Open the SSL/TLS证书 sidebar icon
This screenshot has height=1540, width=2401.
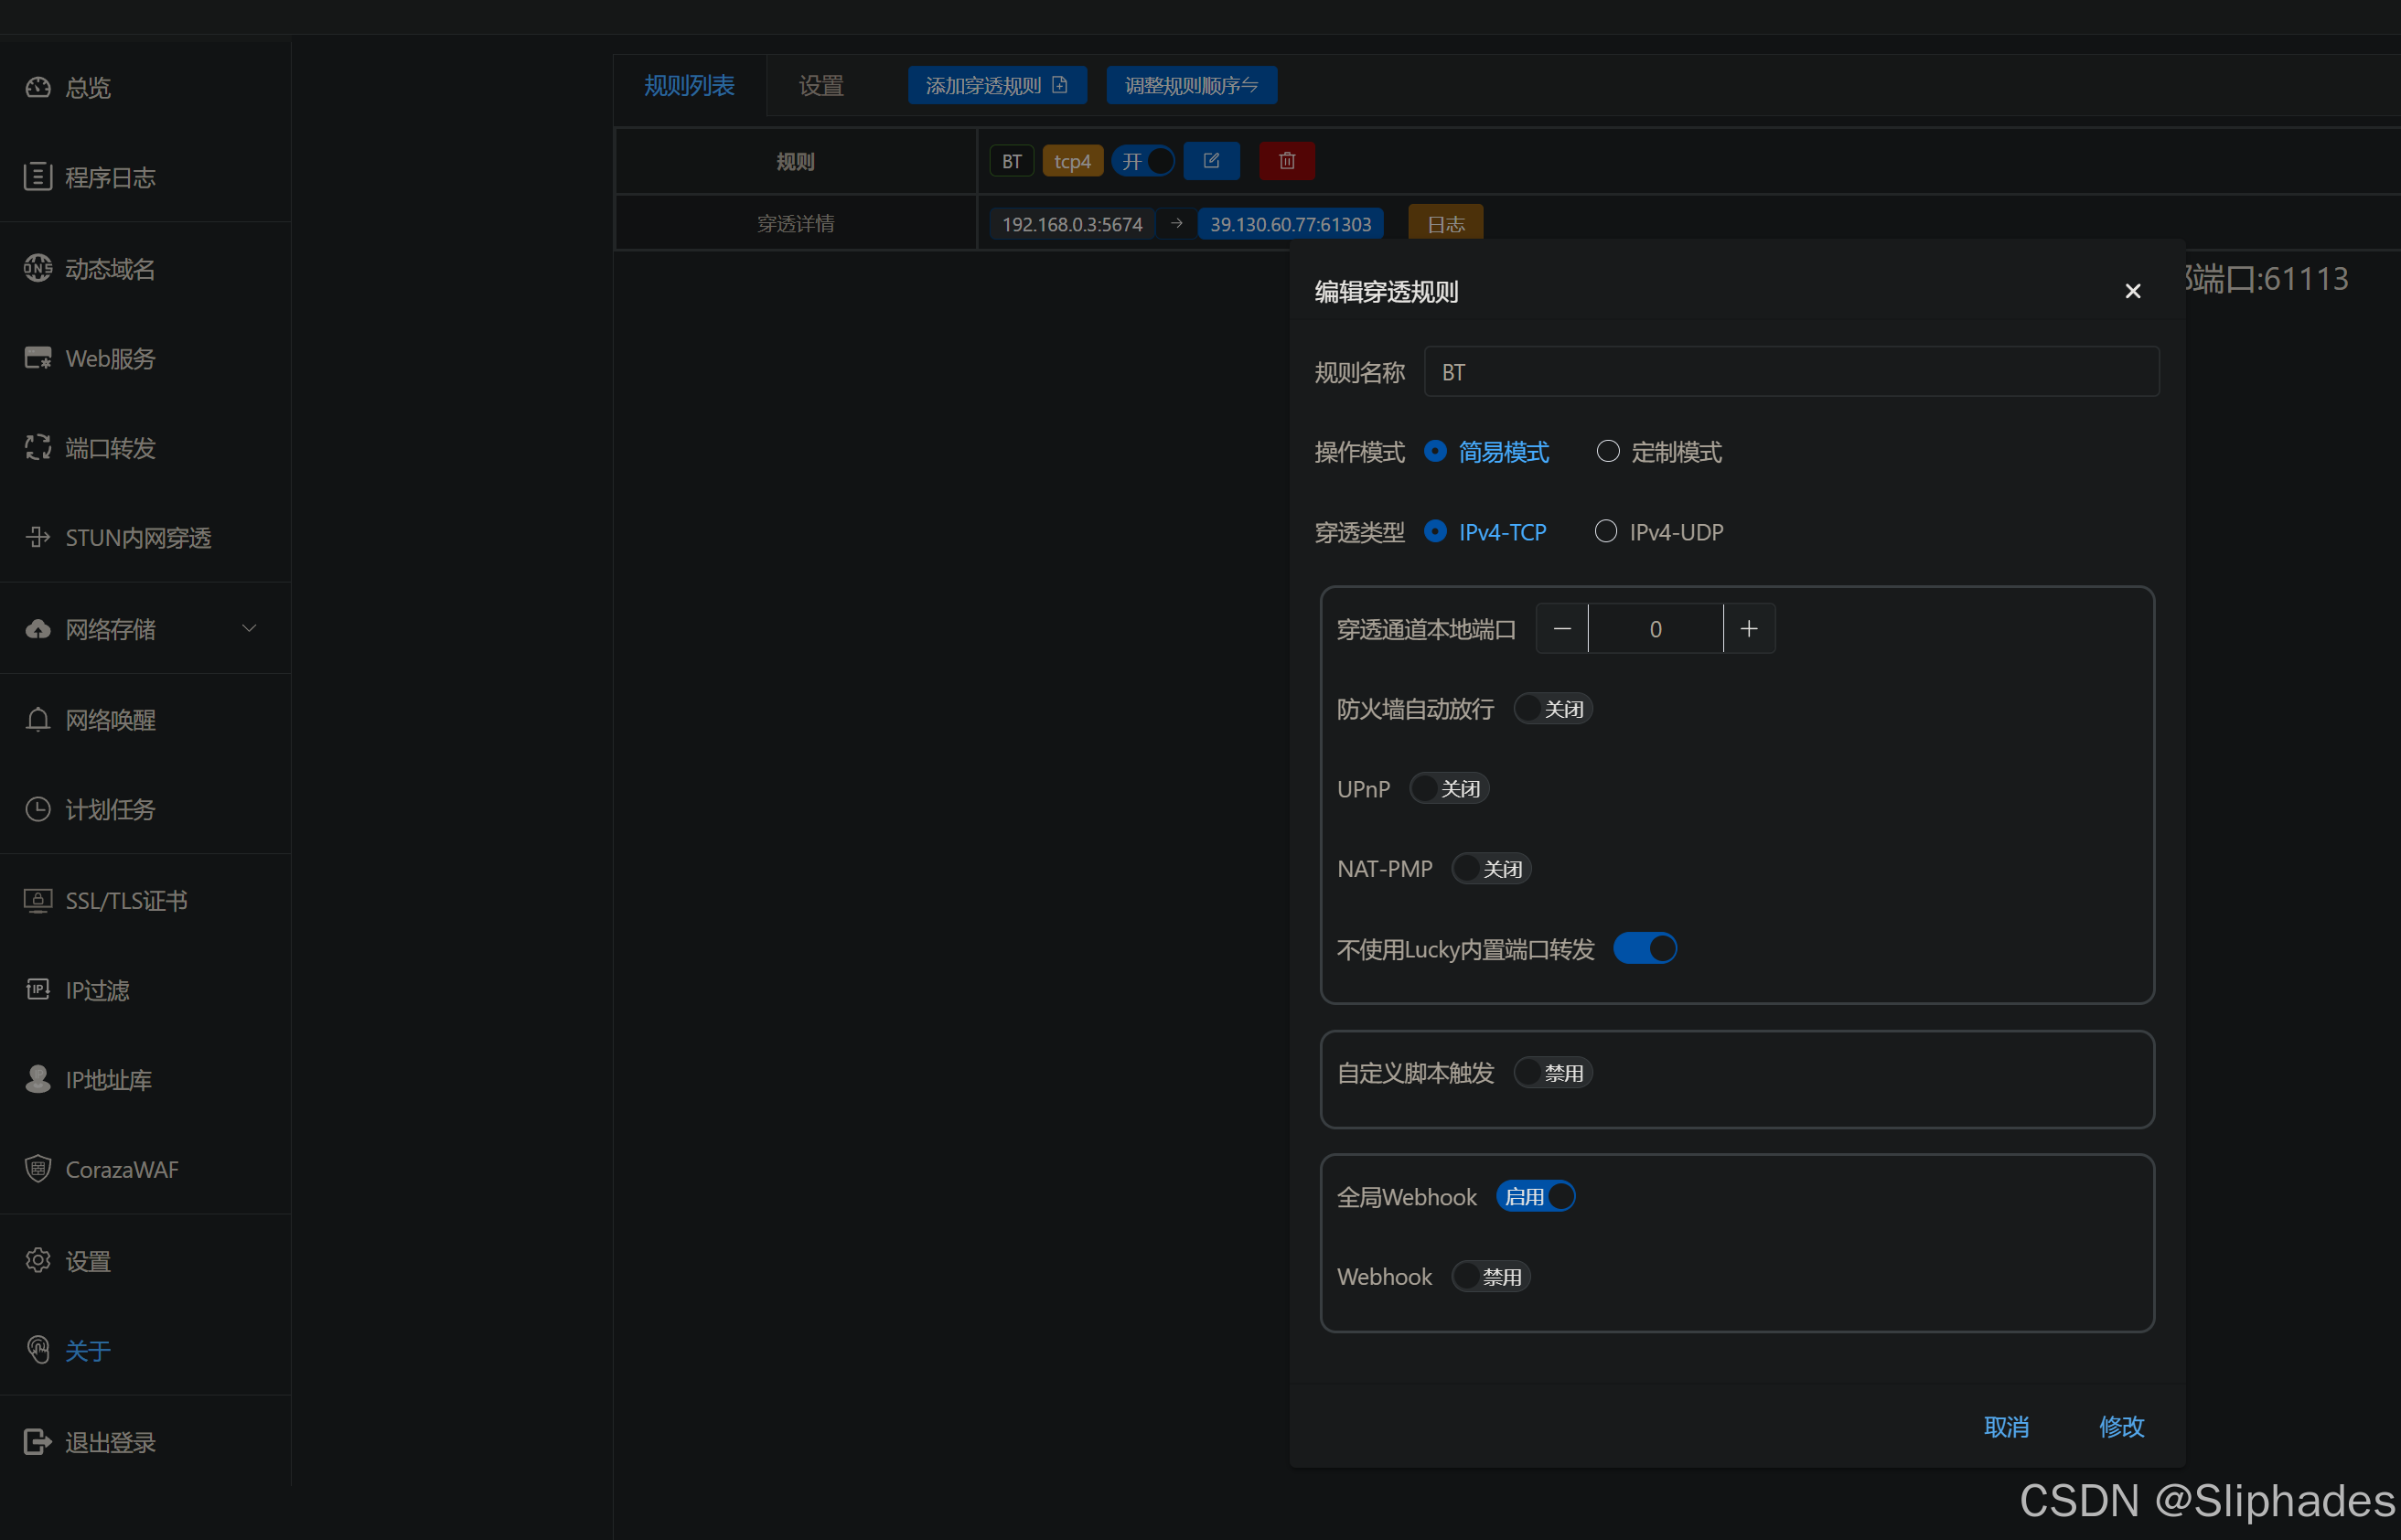(38, 900)
